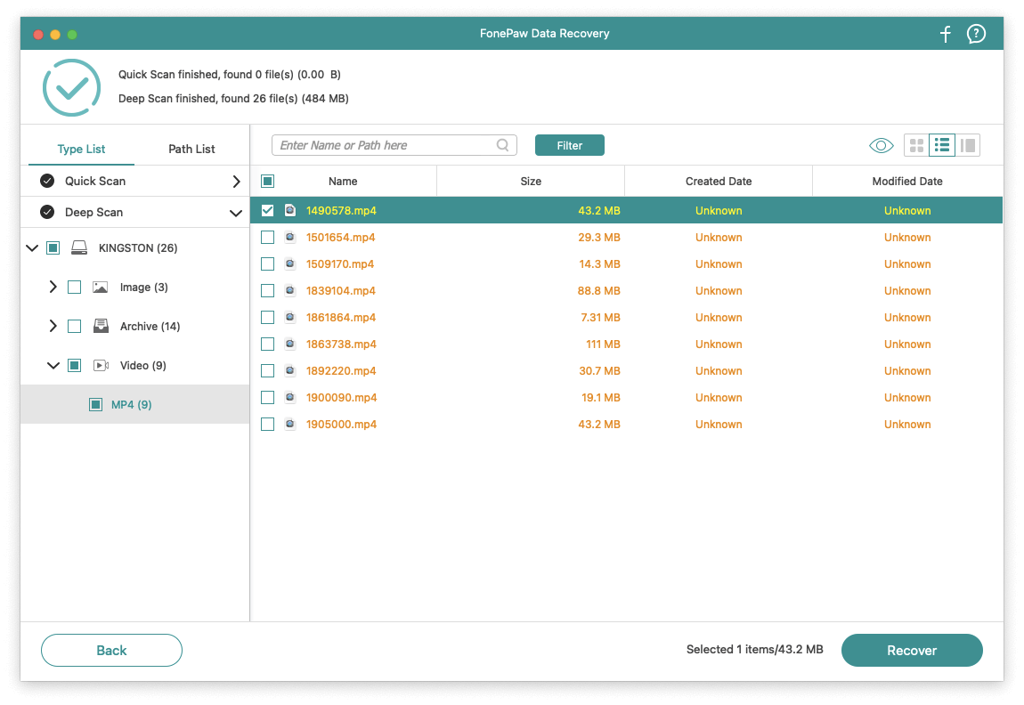Click the Recover button

(912, 650)
